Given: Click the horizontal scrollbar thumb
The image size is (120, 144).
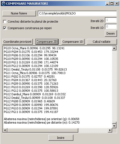Looking at the screenshot, I should [x=43, y=130].
